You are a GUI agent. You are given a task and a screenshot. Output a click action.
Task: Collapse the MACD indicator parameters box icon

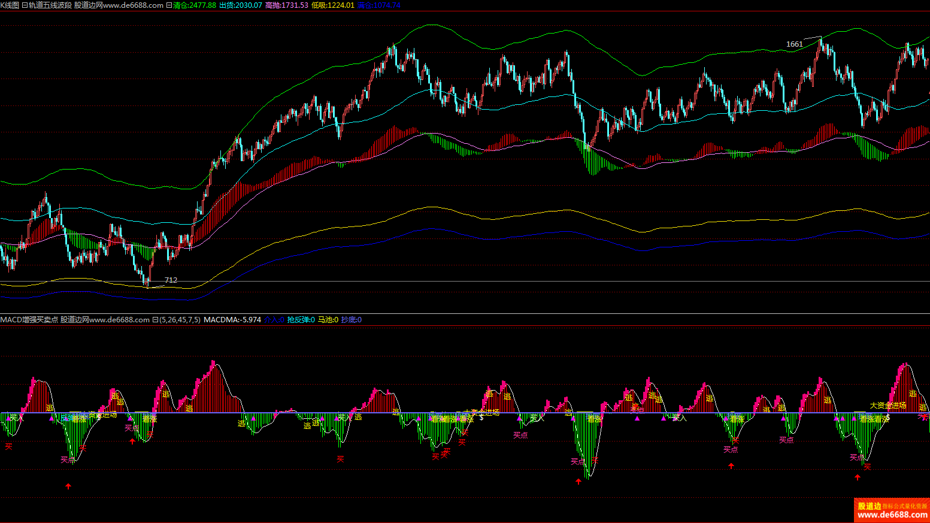pos(155,320)
